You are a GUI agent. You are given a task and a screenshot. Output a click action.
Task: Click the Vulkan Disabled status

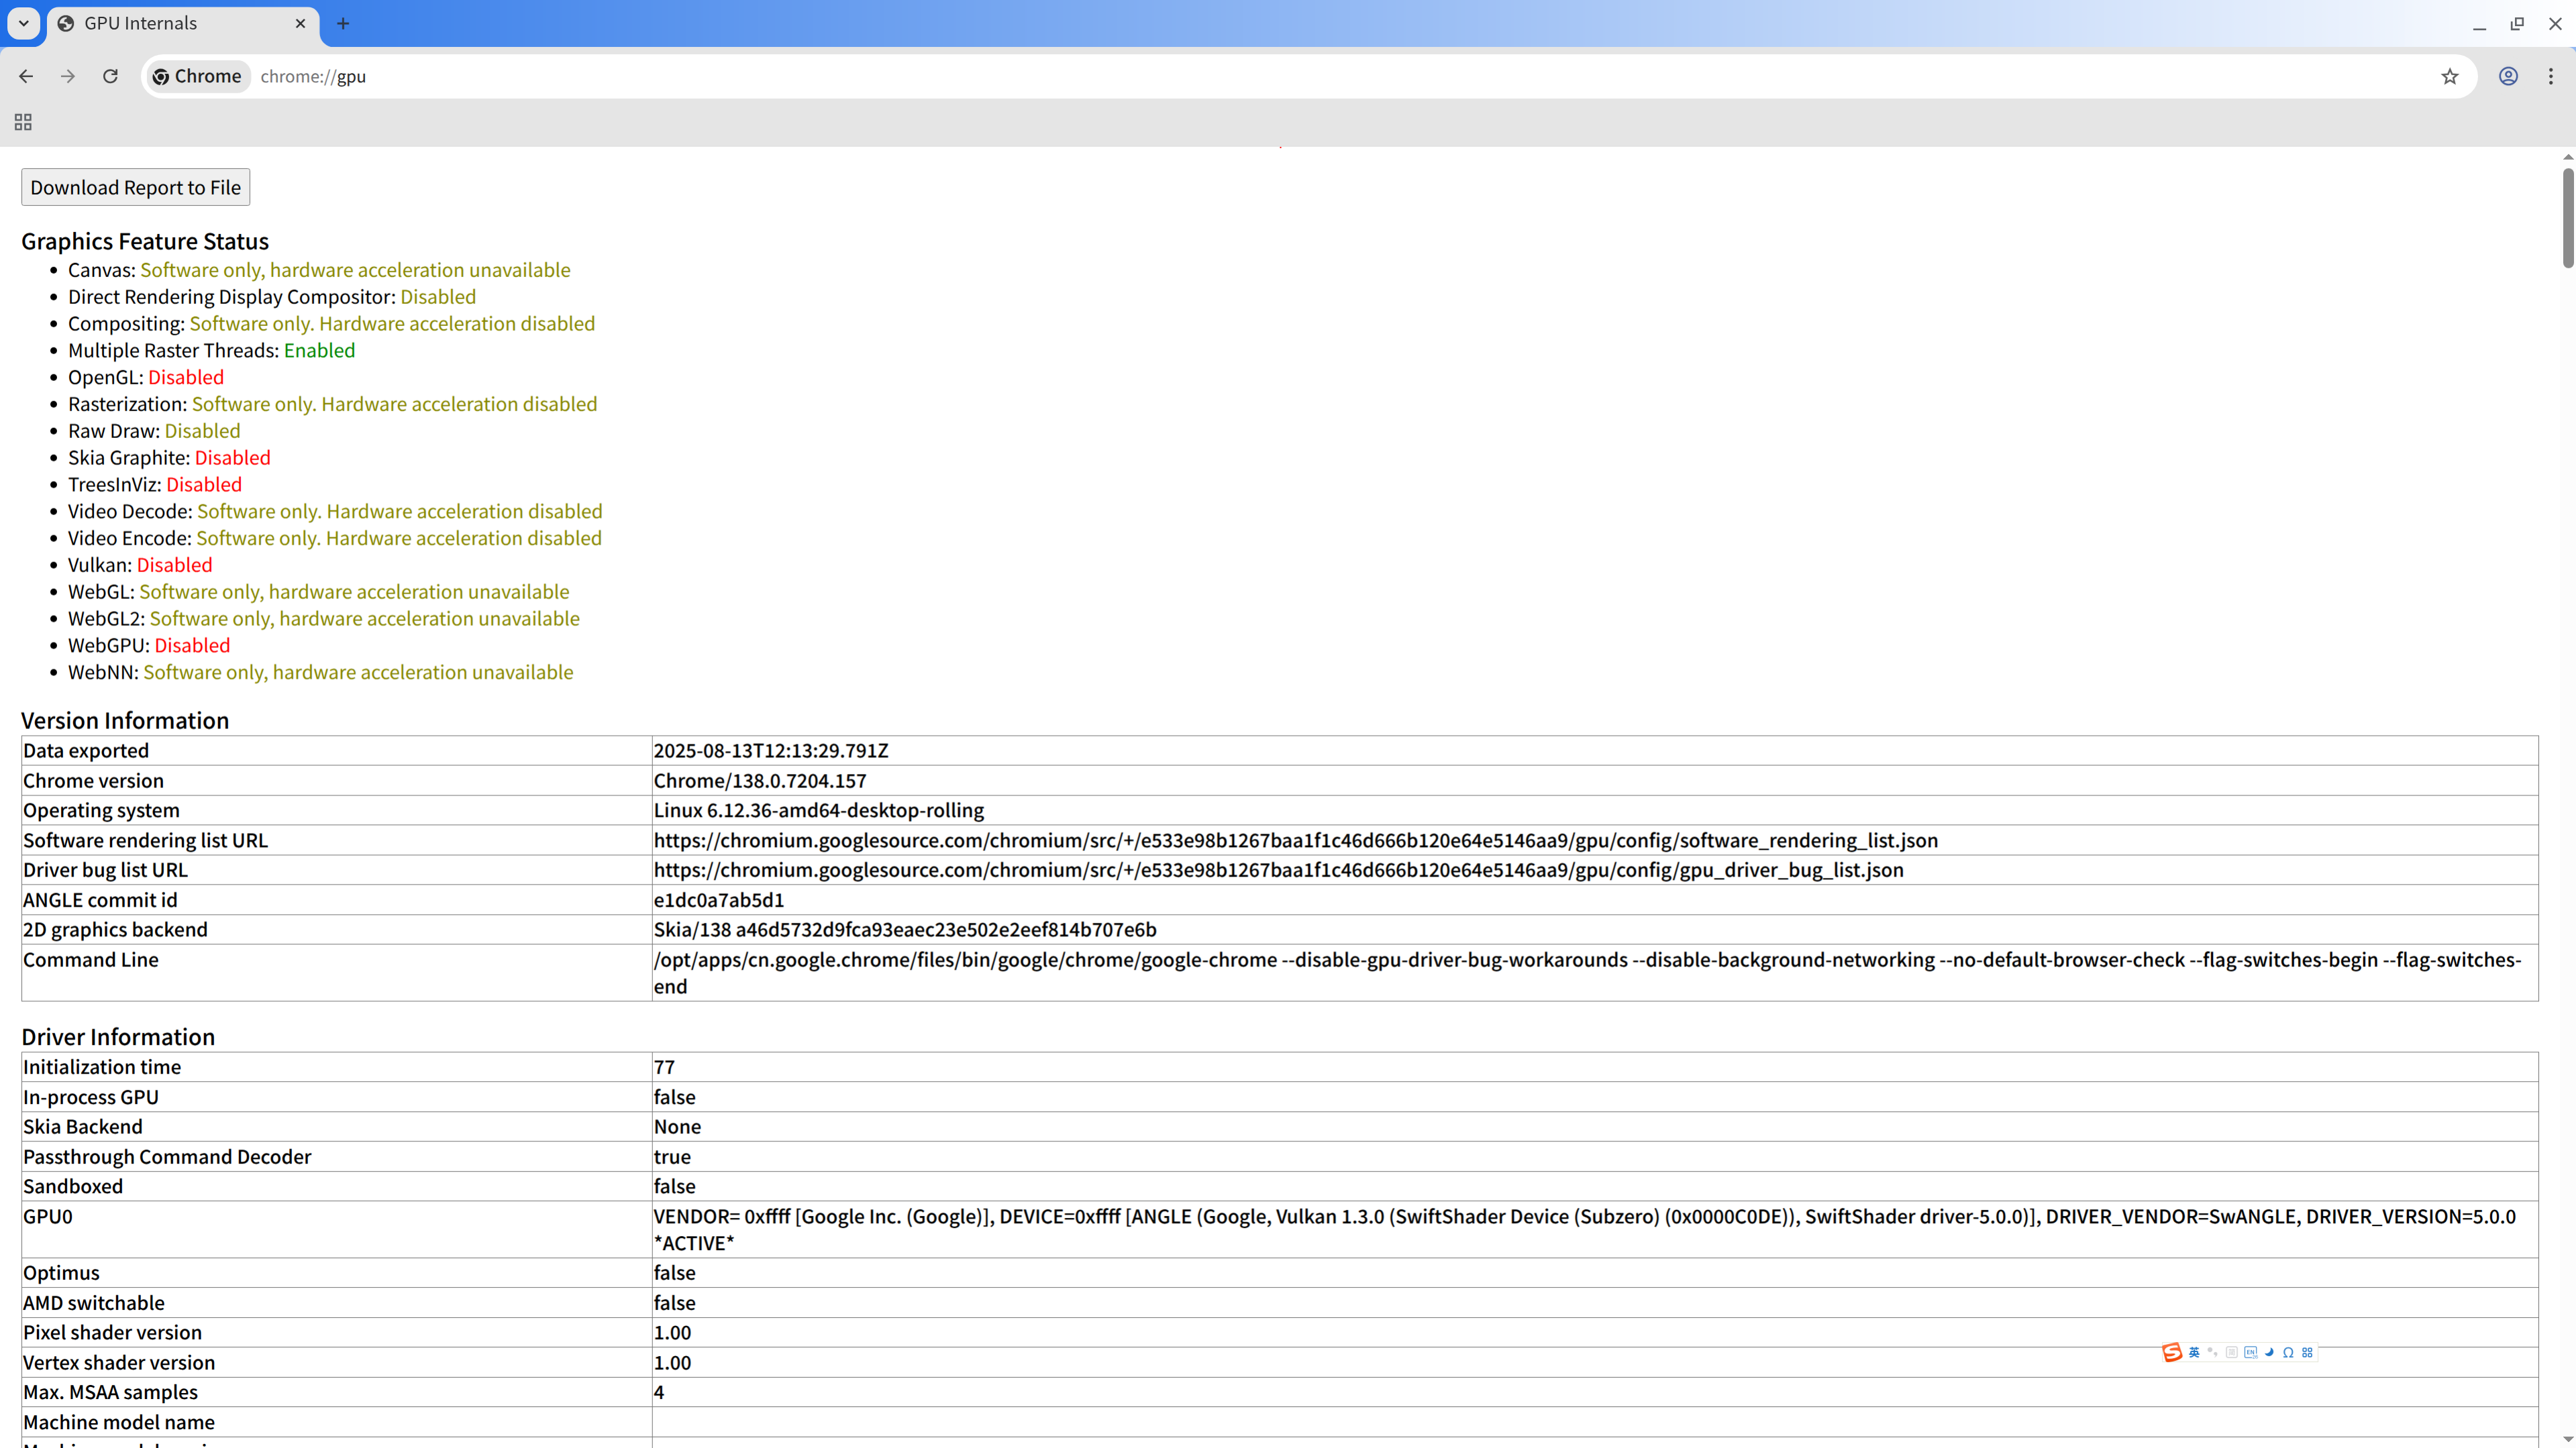174,565
